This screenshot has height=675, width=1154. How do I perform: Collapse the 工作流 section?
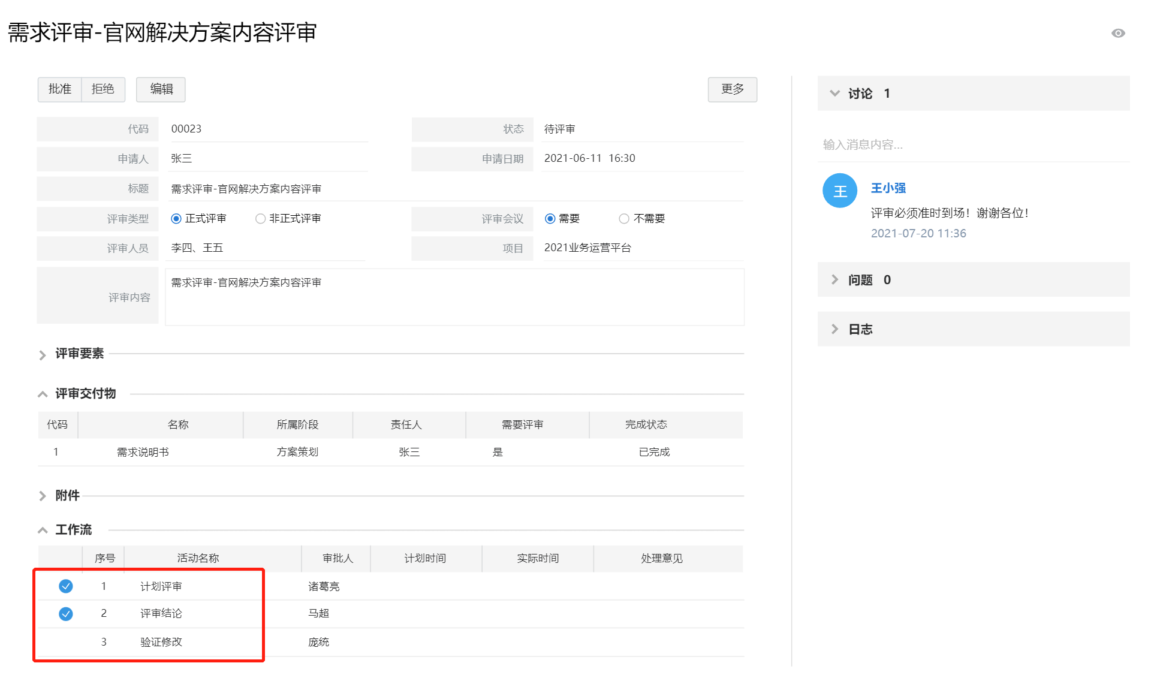[43, 530]
